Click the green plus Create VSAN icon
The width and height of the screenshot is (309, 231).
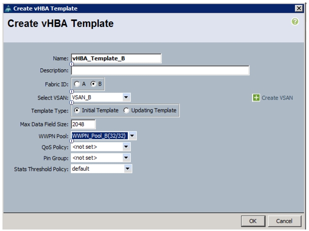(256, 98)
